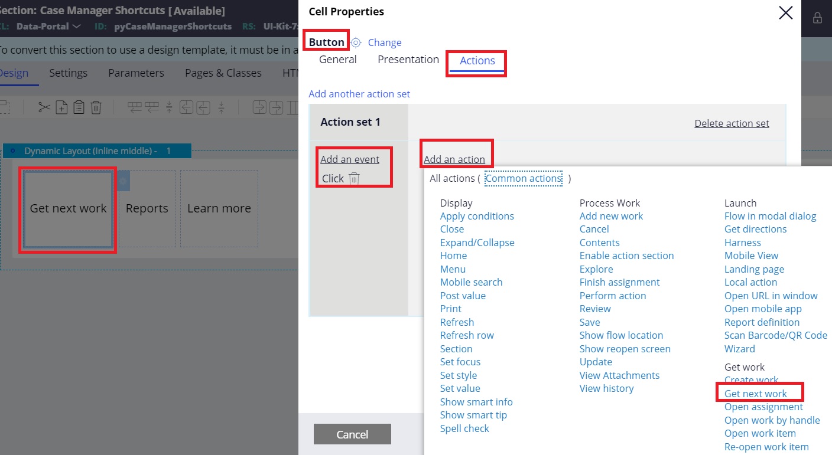Close the Cell Properties dialog
Image resolution: width=832 pixels, height=455 pixels.
785,12
